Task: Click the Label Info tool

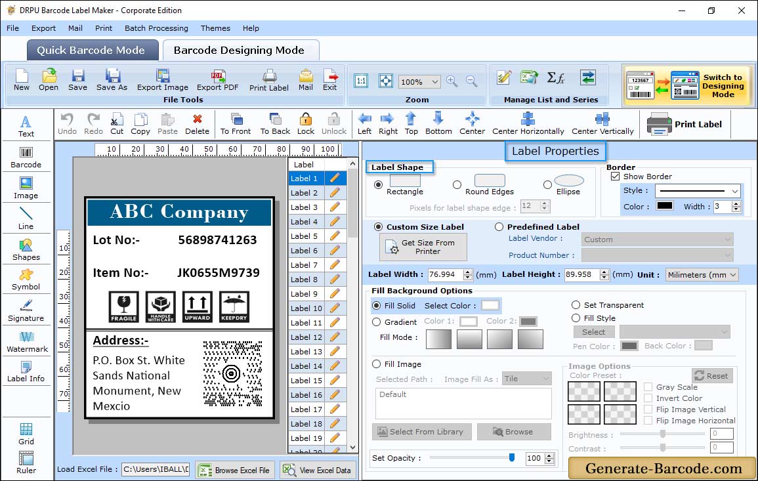Action: coord(26,371)
